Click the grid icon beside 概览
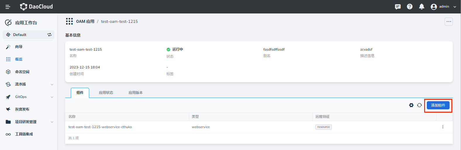Viewport: 461px width, 150px height. pyautogui.click(x=8, y=59)
